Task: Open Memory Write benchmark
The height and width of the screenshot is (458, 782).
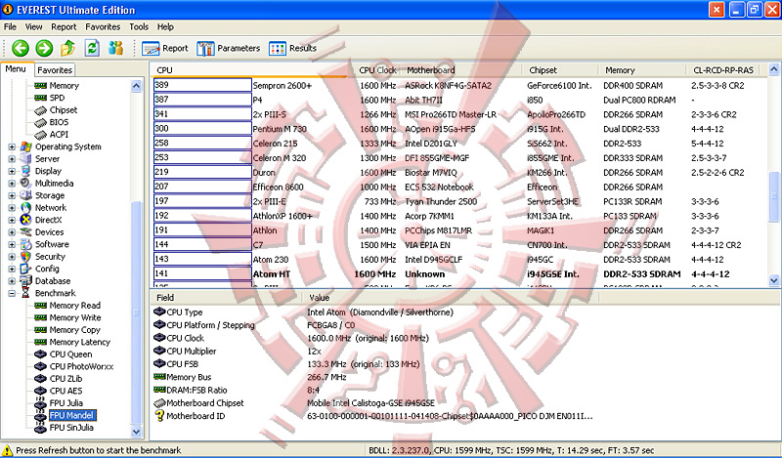Action: 75,318
